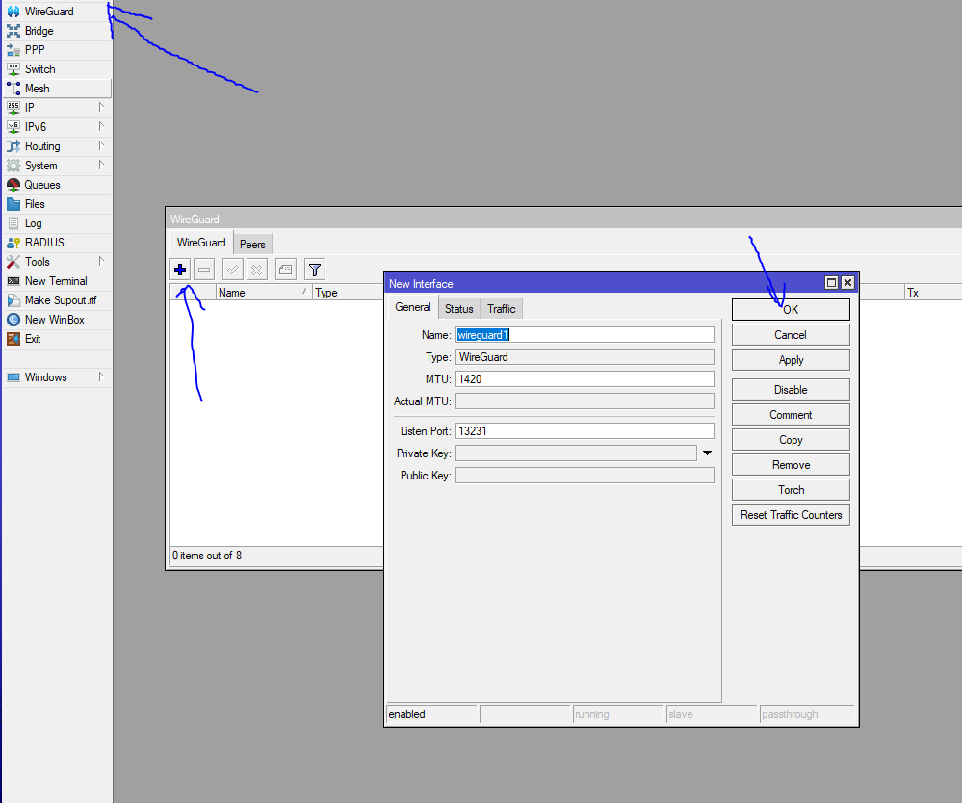Image resolution: width=962 pixels, height=803 pixels.
Task: Open the Log sidebar entry
Action: (33, 223)
